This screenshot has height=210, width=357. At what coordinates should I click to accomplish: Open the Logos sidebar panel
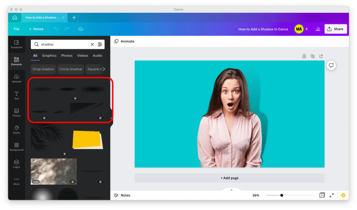tap(16, 164)
